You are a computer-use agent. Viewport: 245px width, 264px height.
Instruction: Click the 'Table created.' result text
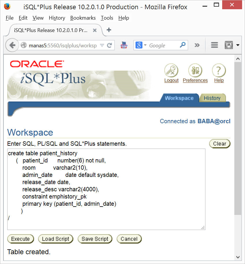(29, 252)
